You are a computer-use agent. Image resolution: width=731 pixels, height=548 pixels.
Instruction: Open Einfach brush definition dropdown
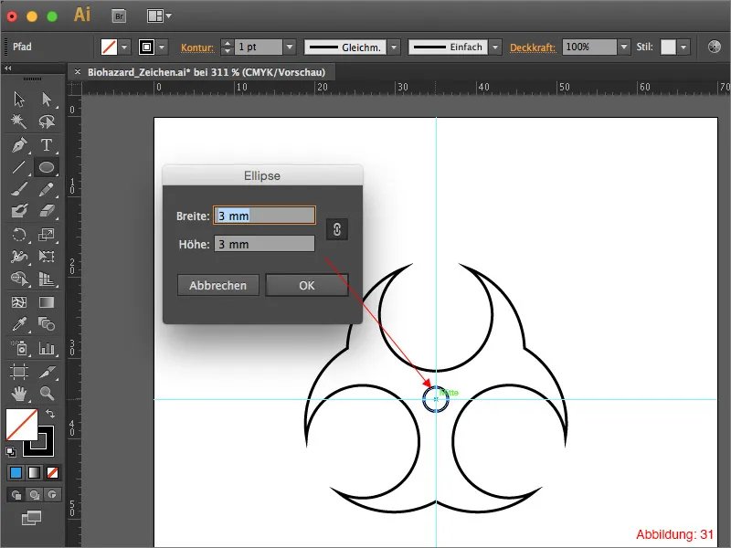point(495,47)
